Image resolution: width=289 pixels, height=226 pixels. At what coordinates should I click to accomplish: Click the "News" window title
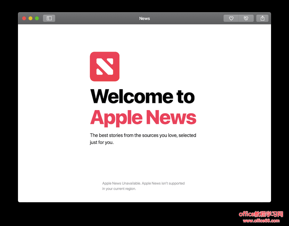click(144, 18)
